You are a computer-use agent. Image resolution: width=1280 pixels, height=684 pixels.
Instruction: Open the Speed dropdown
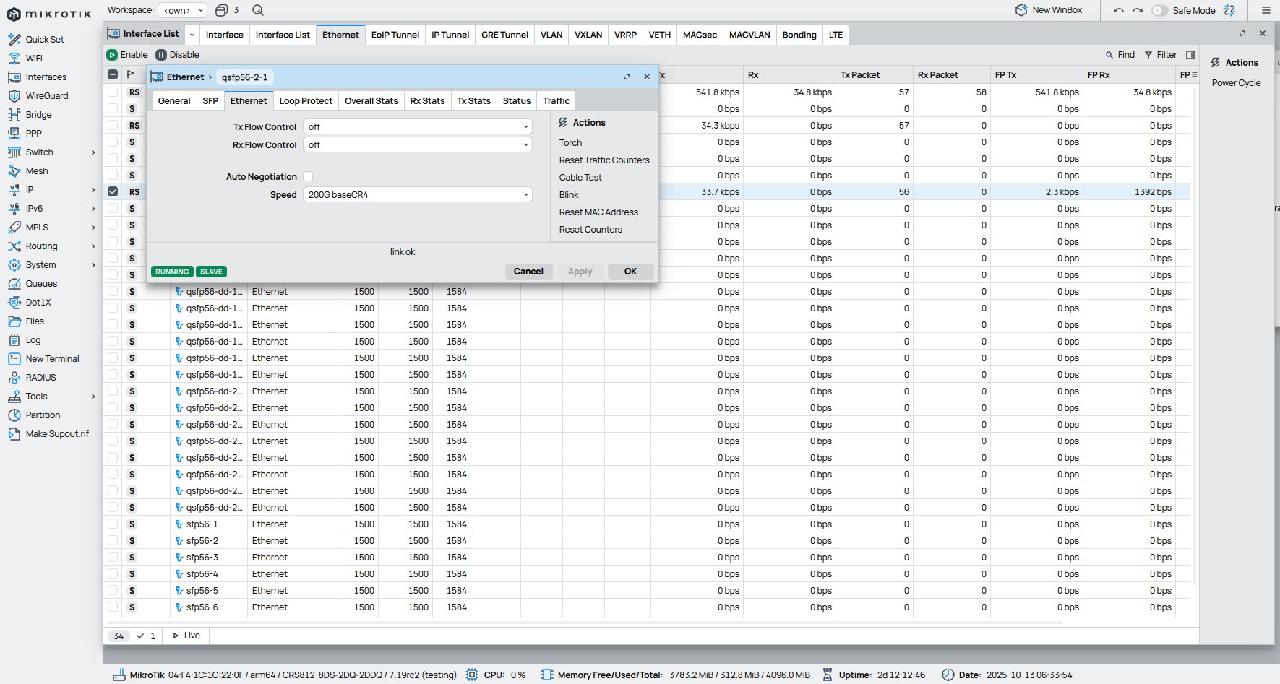point(417,195)
